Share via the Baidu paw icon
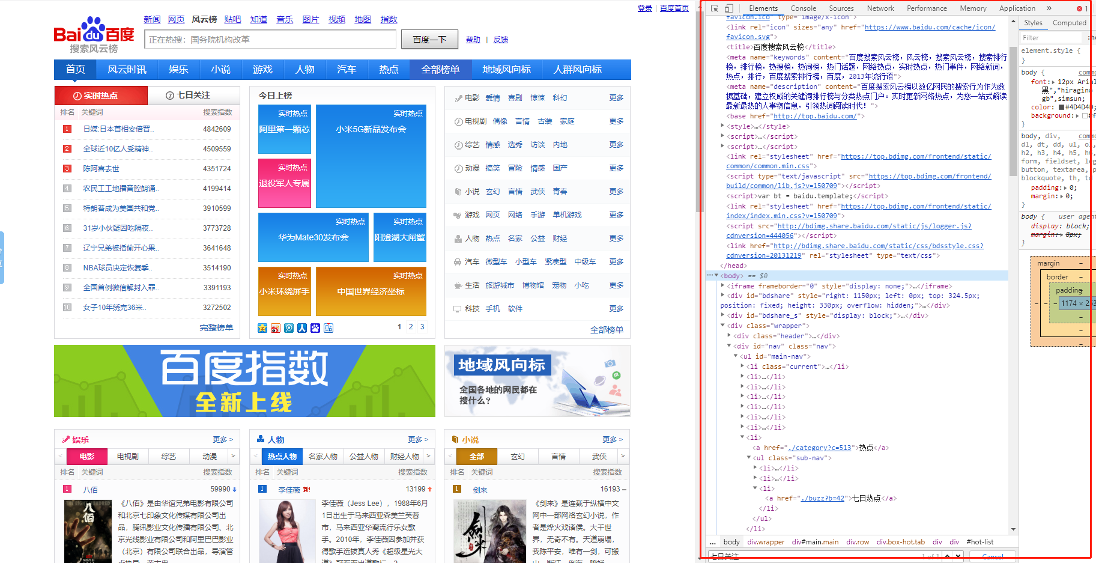The image size is (1096, 563). pos(315,328)
